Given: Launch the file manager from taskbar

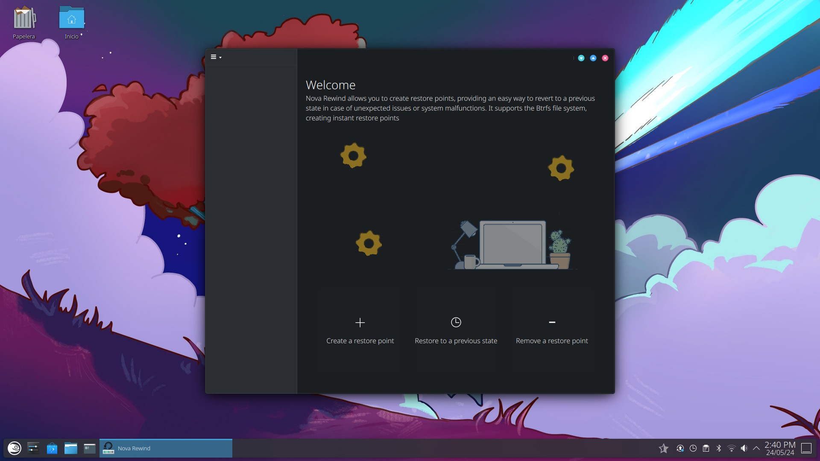Looking at the screenshot, I should tap(71, 448).
